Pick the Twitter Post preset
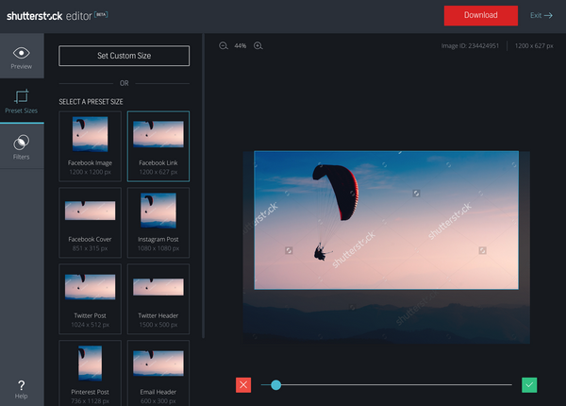 (x=91, y=296)
